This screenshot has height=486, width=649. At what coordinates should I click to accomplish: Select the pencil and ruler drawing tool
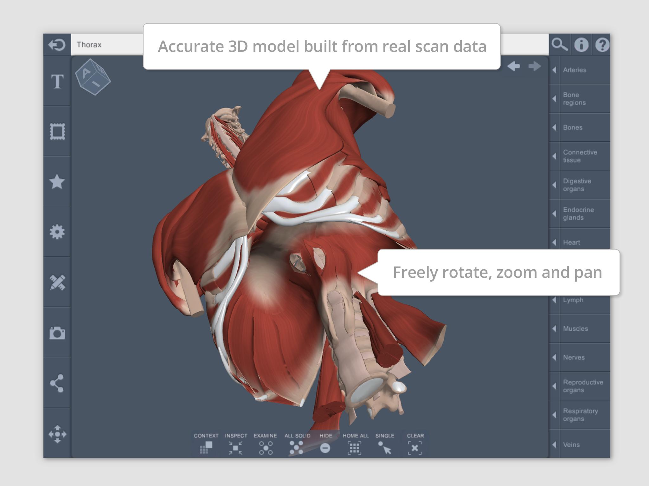point(57,282)
